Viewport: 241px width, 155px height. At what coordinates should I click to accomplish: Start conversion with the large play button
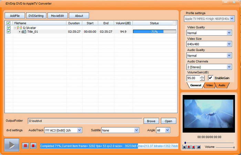[12, 145]
